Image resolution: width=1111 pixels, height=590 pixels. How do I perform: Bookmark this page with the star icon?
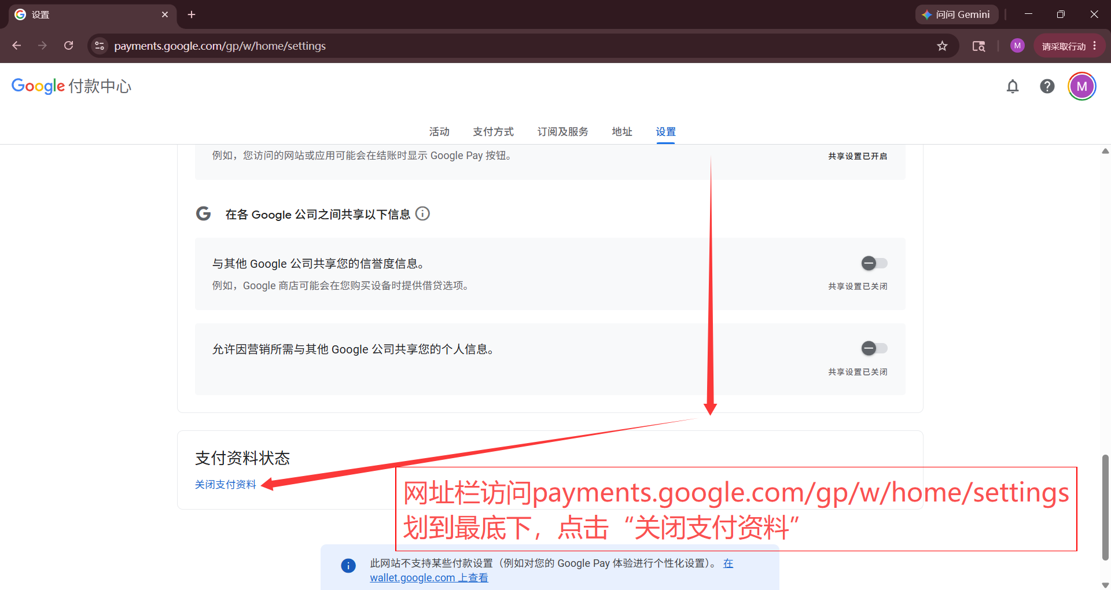[942, 46]
